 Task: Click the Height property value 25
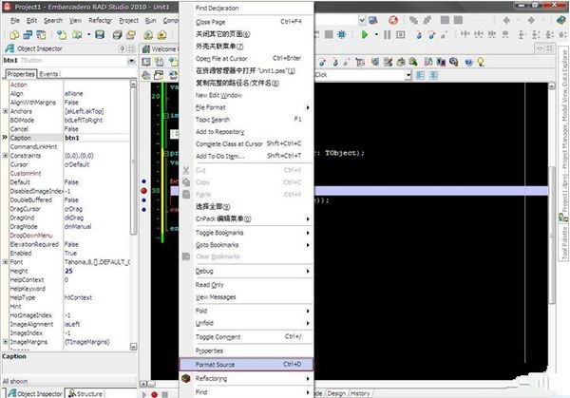pyautogui.click(x=96, y=271)
